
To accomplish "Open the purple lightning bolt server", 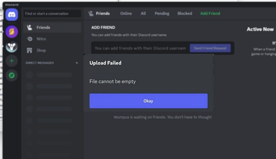I will coord(11,31).
